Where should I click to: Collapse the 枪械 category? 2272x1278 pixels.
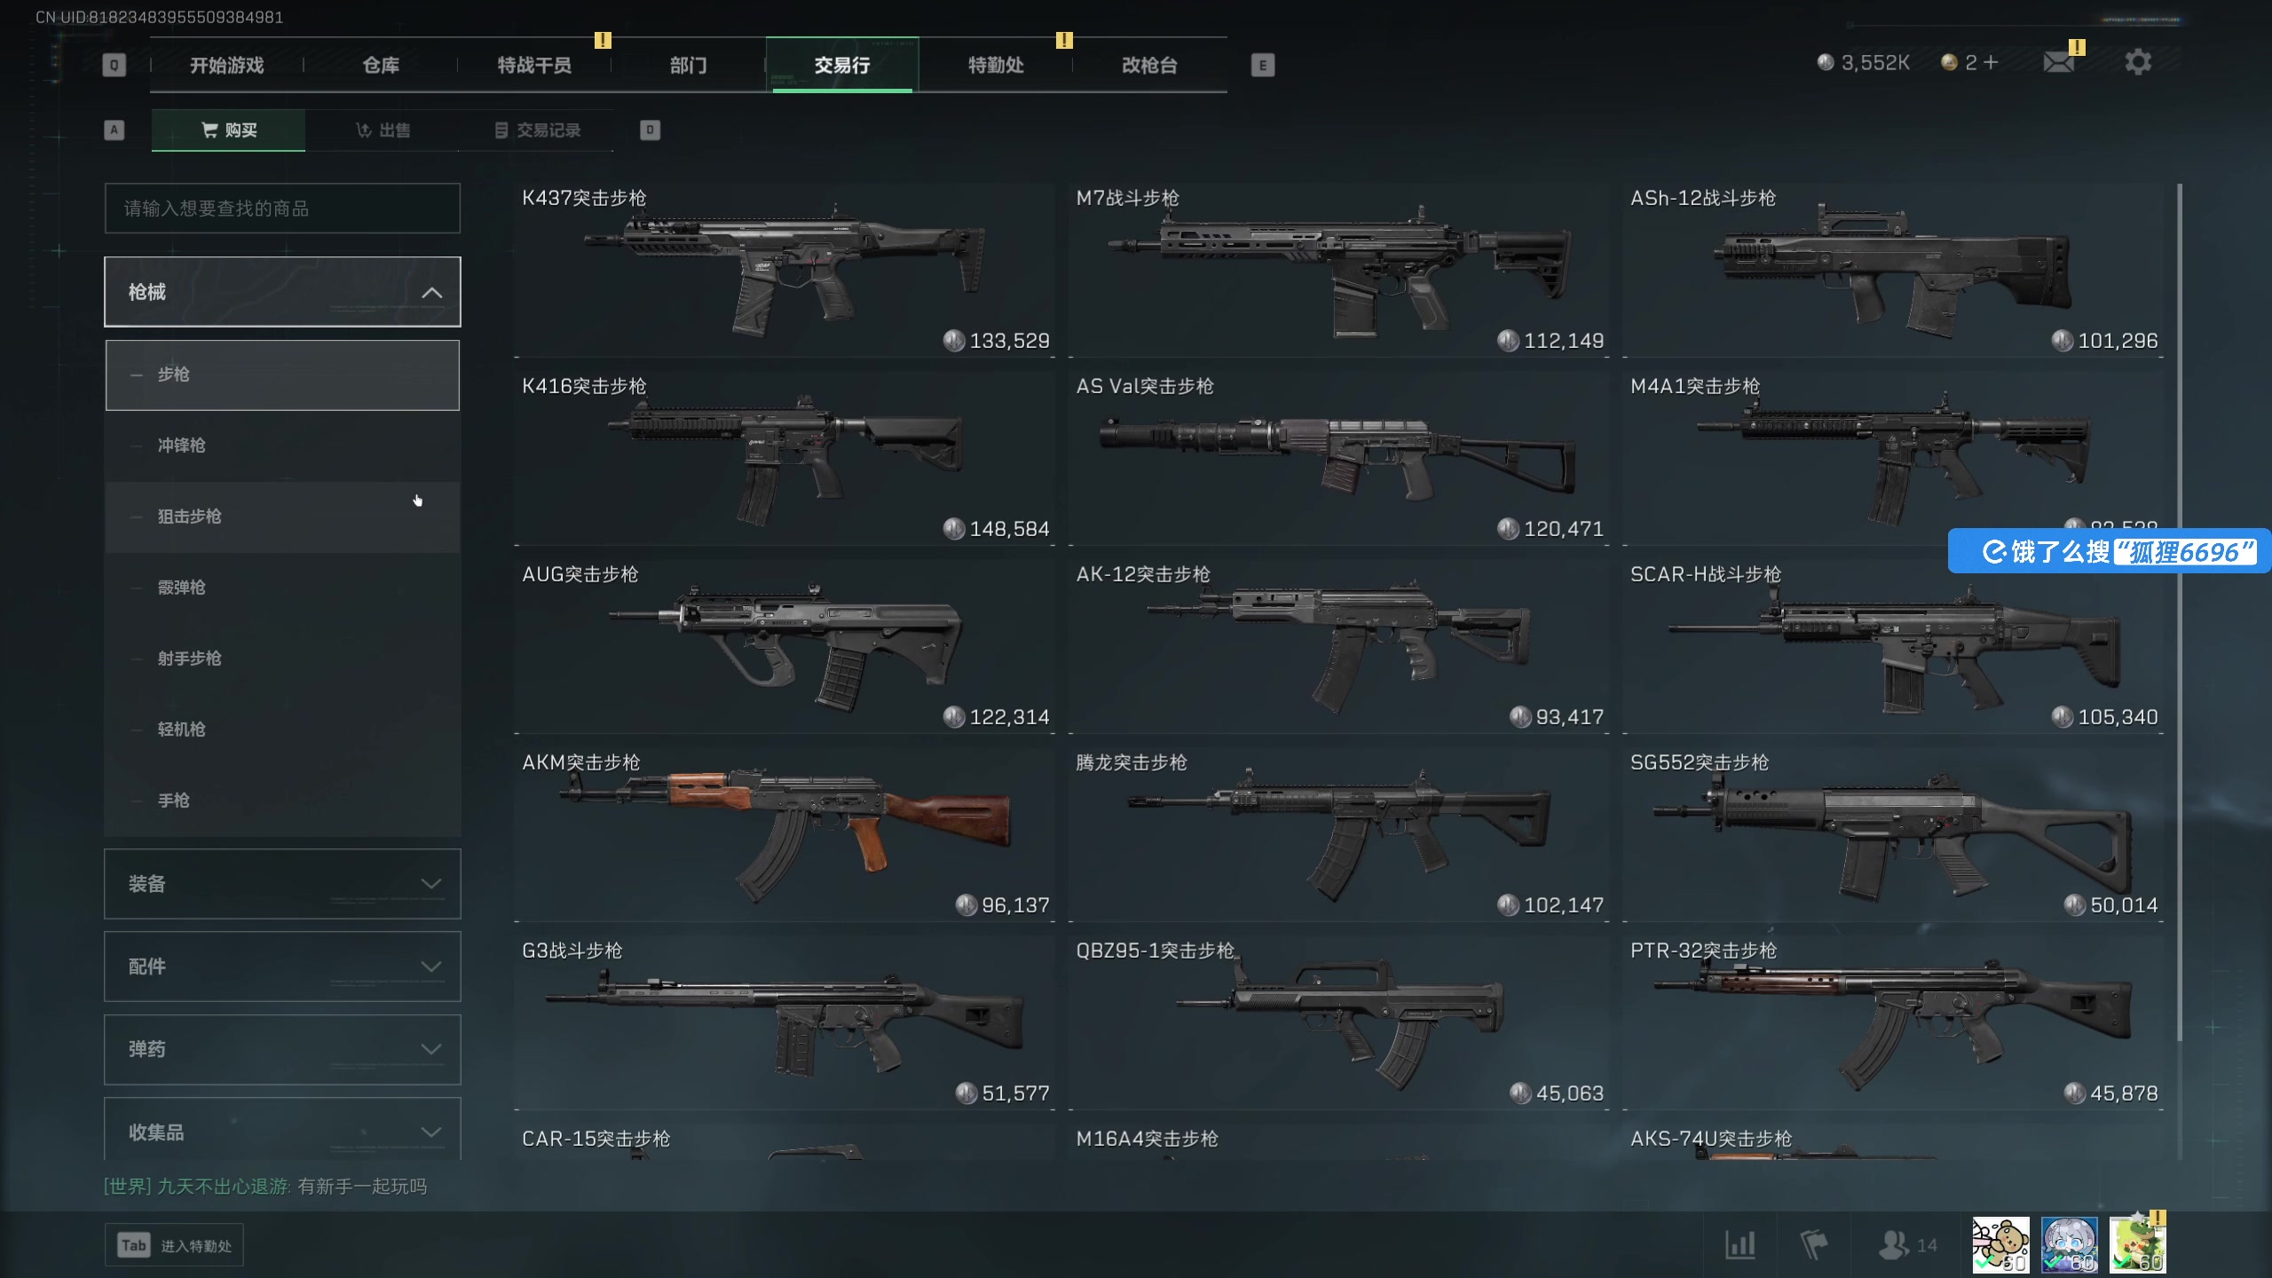(282, 292)
